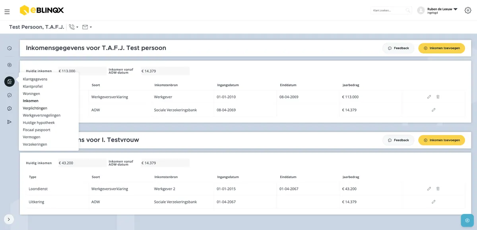Select Woningen in the flyout menu

[x=31, y=94]
